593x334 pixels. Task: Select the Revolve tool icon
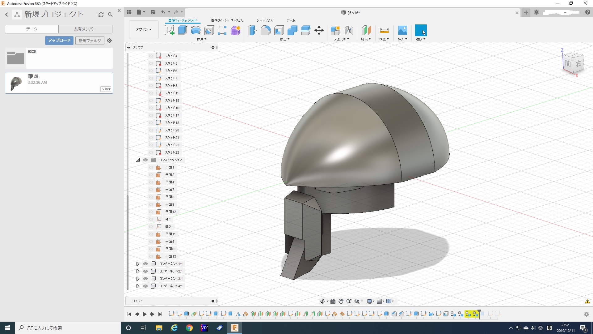pyautogui.click(x=196, y=30)
